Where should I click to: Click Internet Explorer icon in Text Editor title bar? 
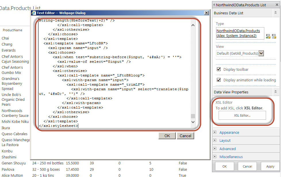coord(34,13)
